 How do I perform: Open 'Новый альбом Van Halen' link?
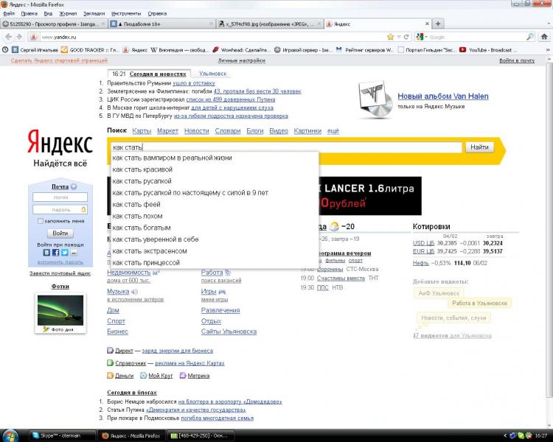[x=443, y=97]
